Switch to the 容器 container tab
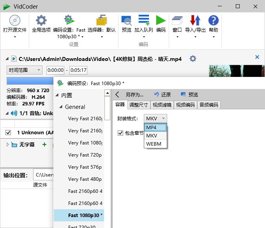Screen dimensions: 265x228 tap(120, 105)
